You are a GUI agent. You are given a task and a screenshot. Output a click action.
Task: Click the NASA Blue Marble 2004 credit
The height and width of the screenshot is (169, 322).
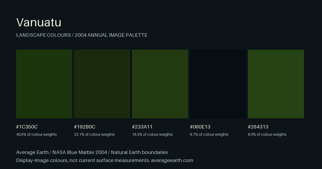(x=80, y=152)
